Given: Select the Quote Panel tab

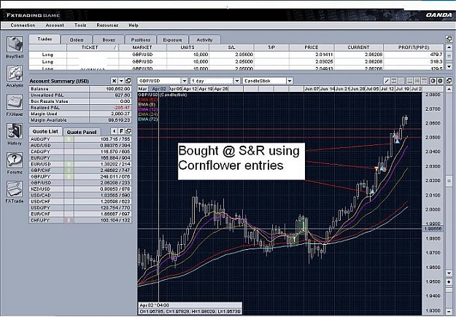Looking at the screenshot, I should click(82, 132).
